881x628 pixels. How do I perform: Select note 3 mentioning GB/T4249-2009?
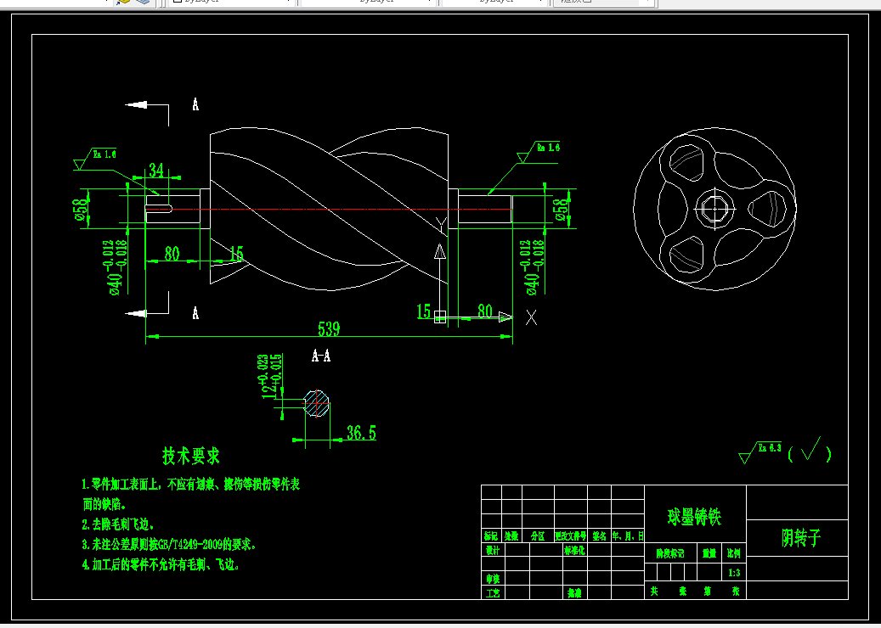(x=169, y=544)
